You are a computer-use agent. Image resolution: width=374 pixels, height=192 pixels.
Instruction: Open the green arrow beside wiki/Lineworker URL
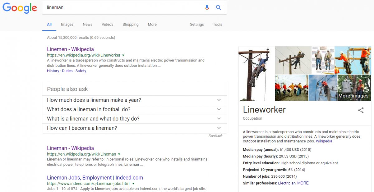click(123, 55)
